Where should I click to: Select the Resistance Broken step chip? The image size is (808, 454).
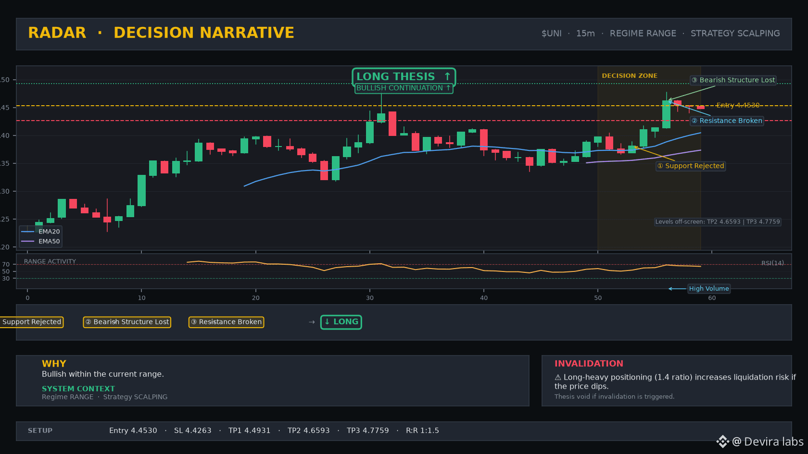click(226, 322)
